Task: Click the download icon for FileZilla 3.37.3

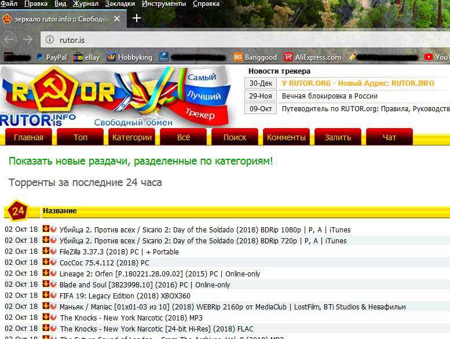Action: coord(46,251)
